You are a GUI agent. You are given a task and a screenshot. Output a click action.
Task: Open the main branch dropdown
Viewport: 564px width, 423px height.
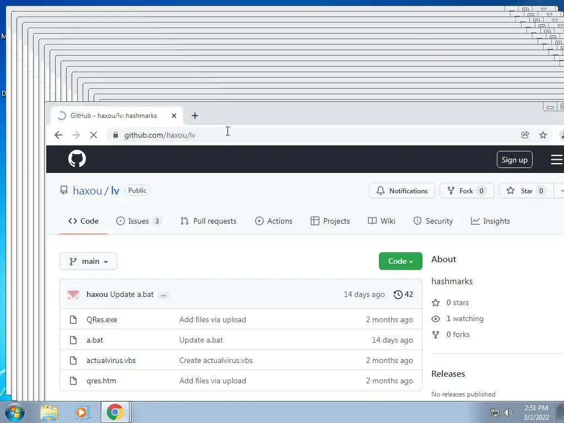88,261
